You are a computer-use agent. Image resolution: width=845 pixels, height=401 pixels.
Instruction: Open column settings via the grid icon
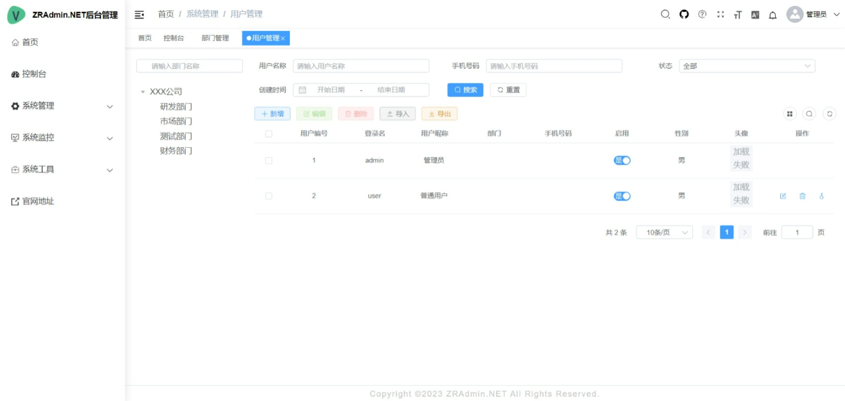point(790,113)
